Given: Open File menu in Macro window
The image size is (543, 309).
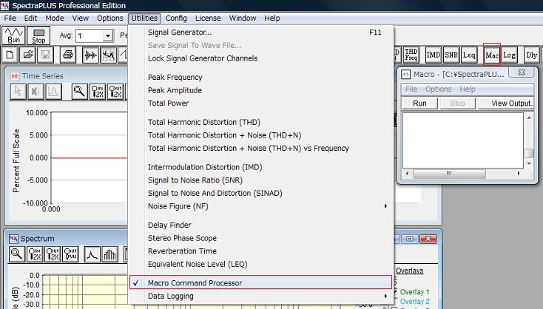Looking at the screenshot, I should tap(411, 89).
